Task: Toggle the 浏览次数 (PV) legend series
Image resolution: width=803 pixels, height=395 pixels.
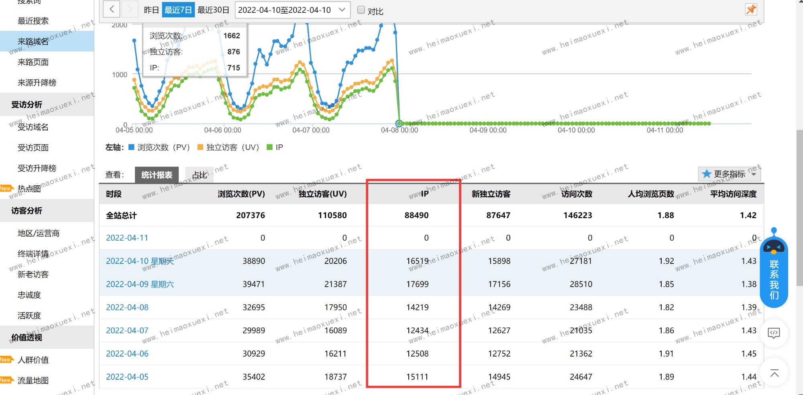Action: pos(159,147)
